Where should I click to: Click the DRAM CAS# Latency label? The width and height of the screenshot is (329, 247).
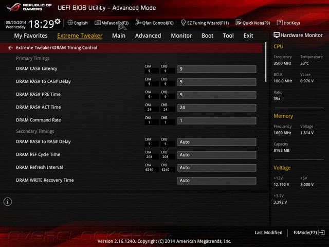click(x=36, y=68)
